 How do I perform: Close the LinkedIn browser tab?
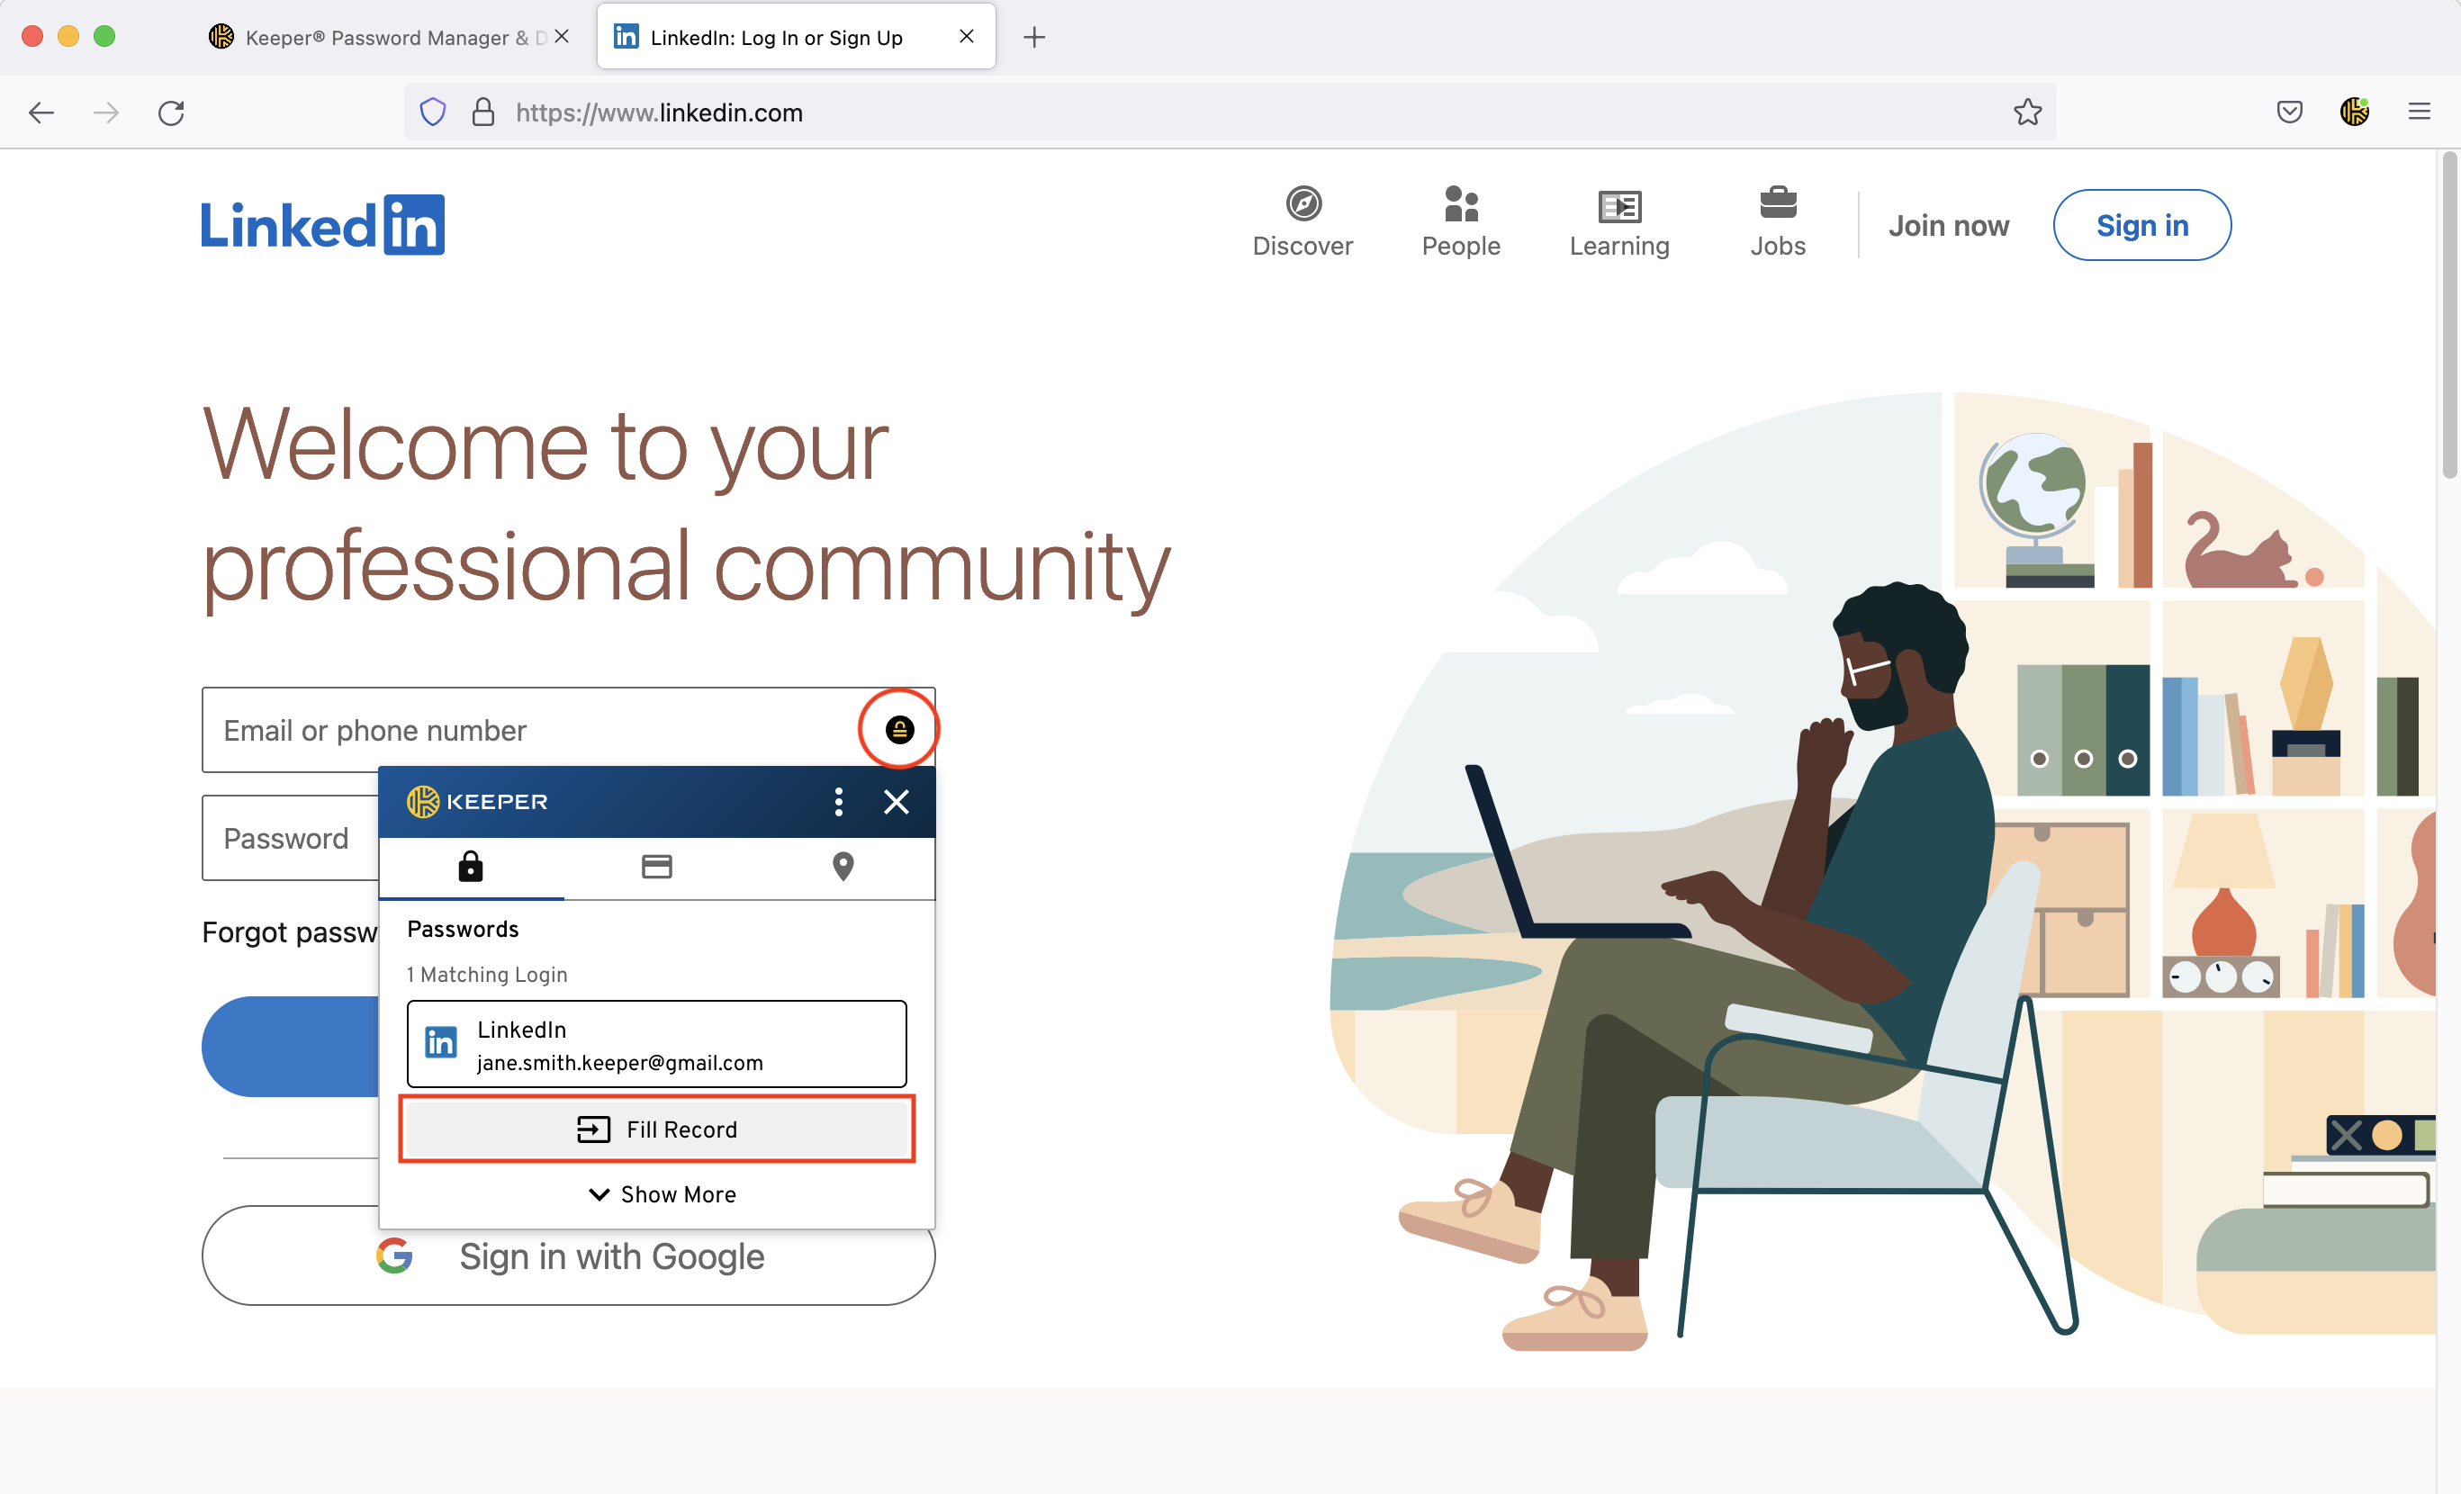tap(966, 37)
